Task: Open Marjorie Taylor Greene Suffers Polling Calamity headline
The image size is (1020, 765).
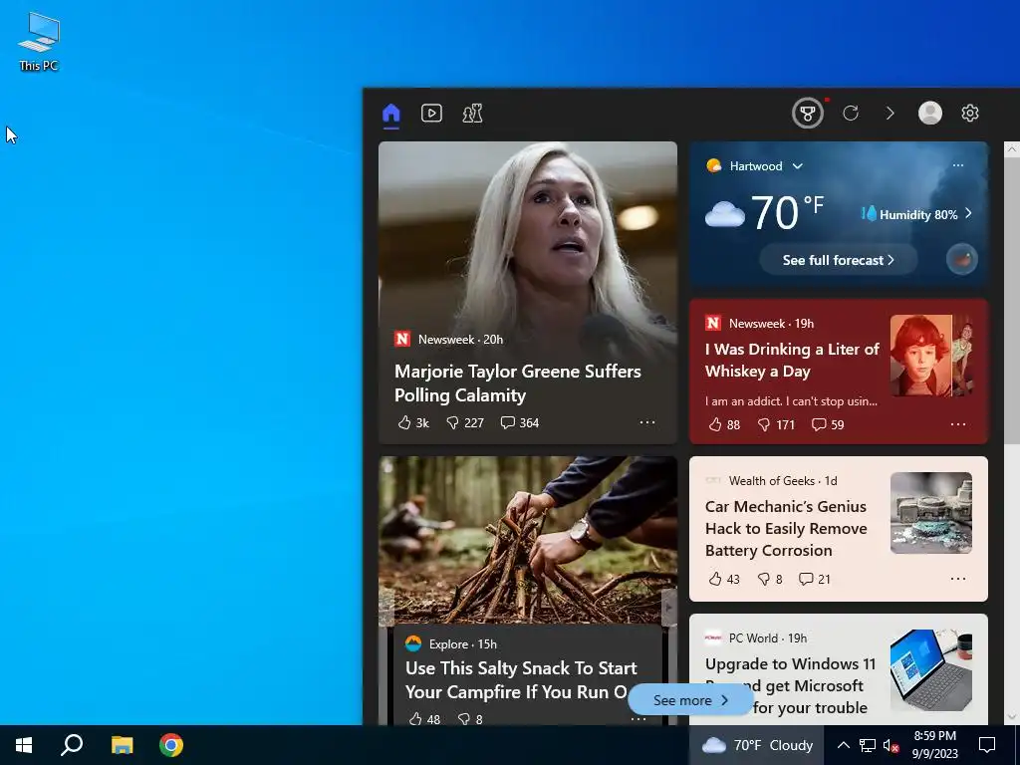Action: click(518, 383)
